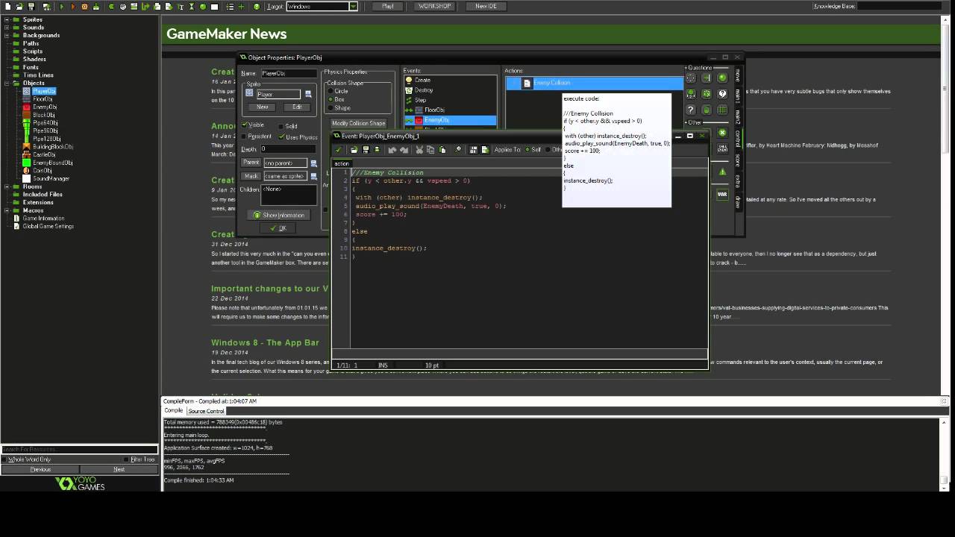Run the game with green play arrow
Viewport: 955px width, 537px height.
click(x=62, y=6)
